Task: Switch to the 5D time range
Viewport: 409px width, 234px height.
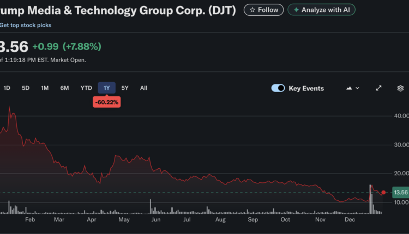Action: [26, 88]
